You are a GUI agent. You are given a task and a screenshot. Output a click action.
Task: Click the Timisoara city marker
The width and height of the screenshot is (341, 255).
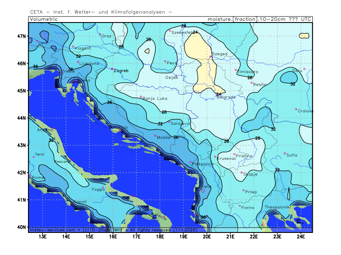pos(236,70)
